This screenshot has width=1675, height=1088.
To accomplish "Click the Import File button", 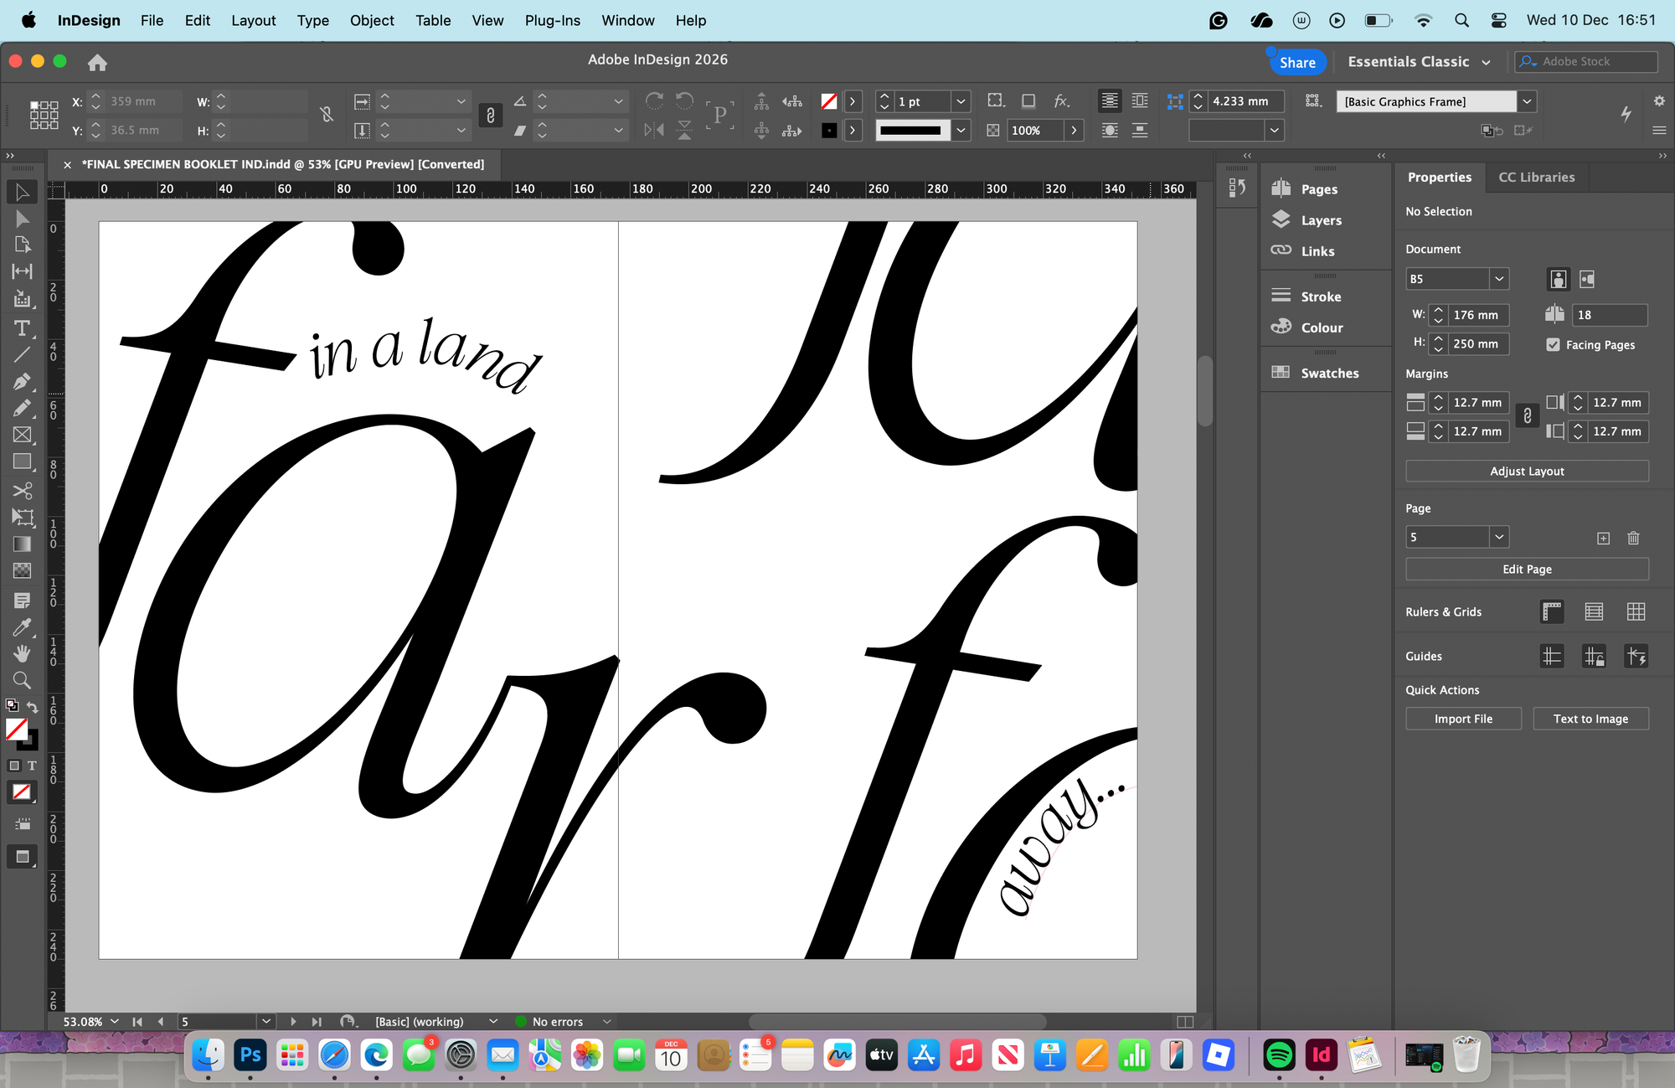I will click(1462, 719).
